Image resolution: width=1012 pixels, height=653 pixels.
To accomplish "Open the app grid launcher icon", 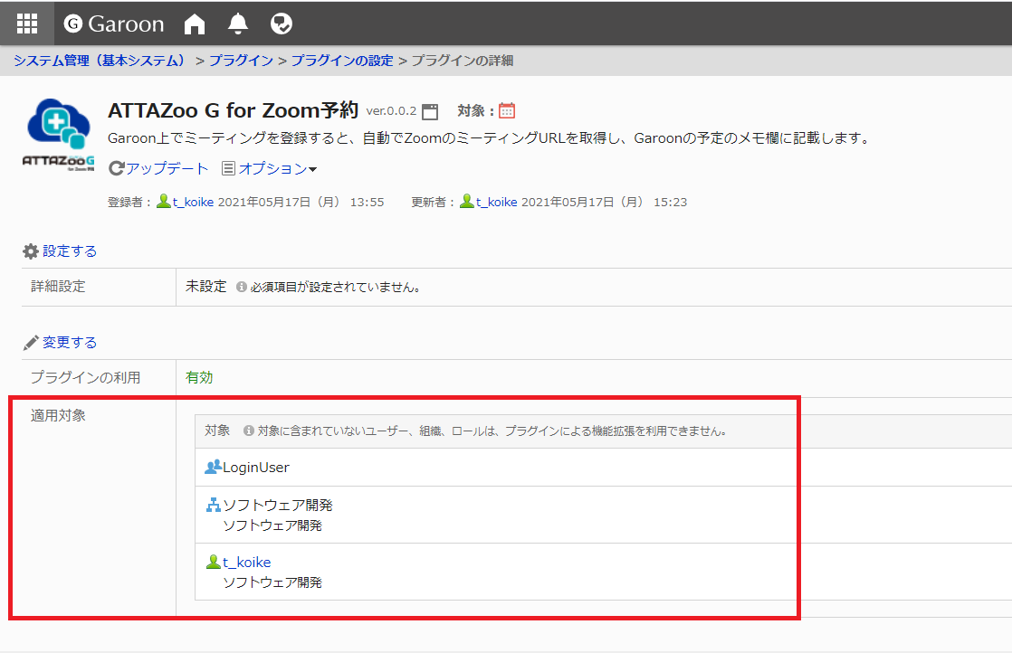I will [x=27, y=24].
